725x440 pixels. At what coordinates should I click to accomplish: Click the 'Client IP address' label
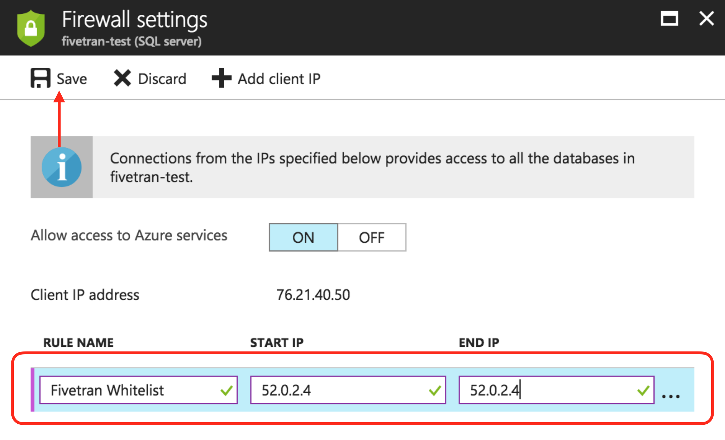tap(85, 295)
